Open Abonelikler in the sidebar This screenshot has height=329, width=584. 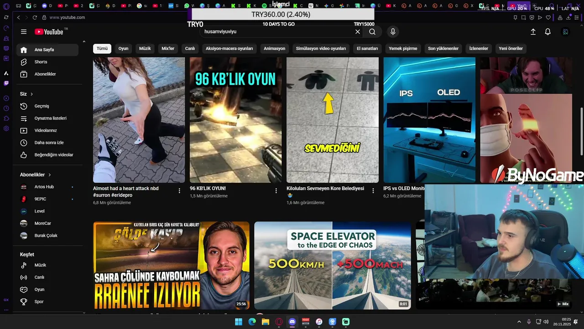coord(47,74)
